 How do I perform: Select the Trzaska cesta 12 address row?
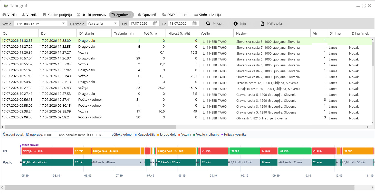pyautogui.click(x=267, y=83)
